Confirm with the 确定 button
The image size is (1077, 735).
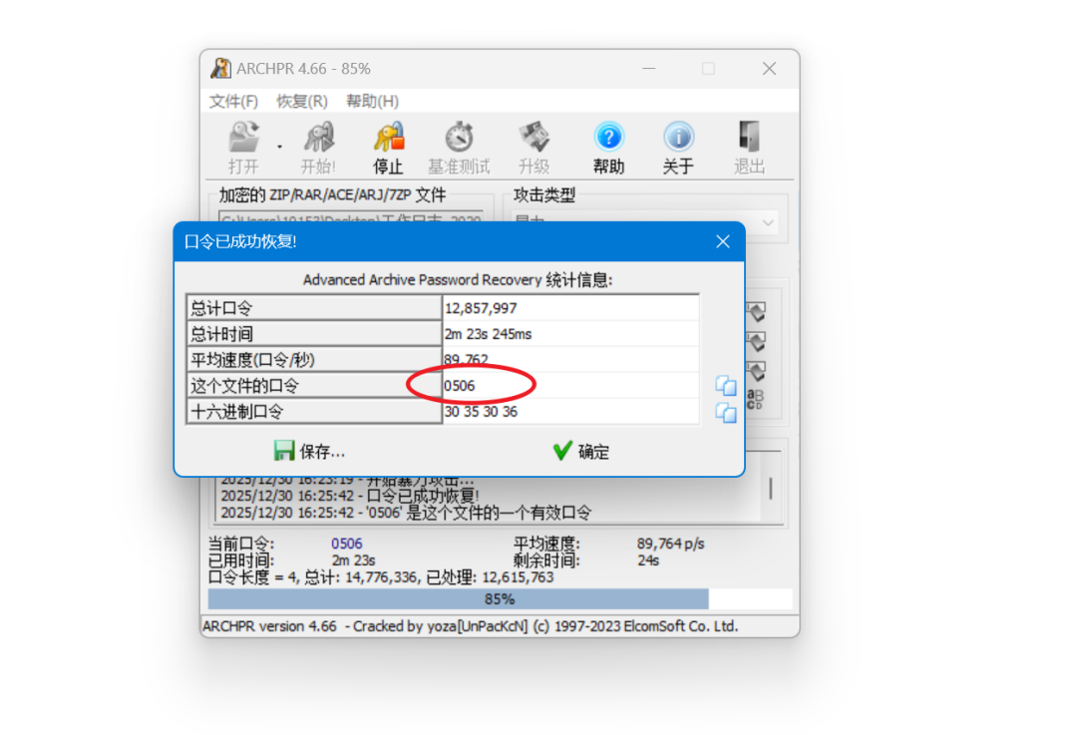tap(581, 452)
